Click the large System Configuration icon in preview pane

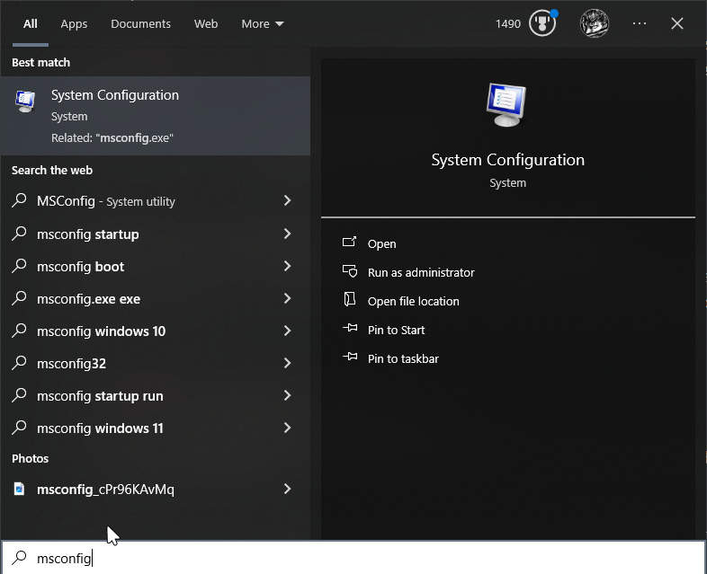coord(506,104)
